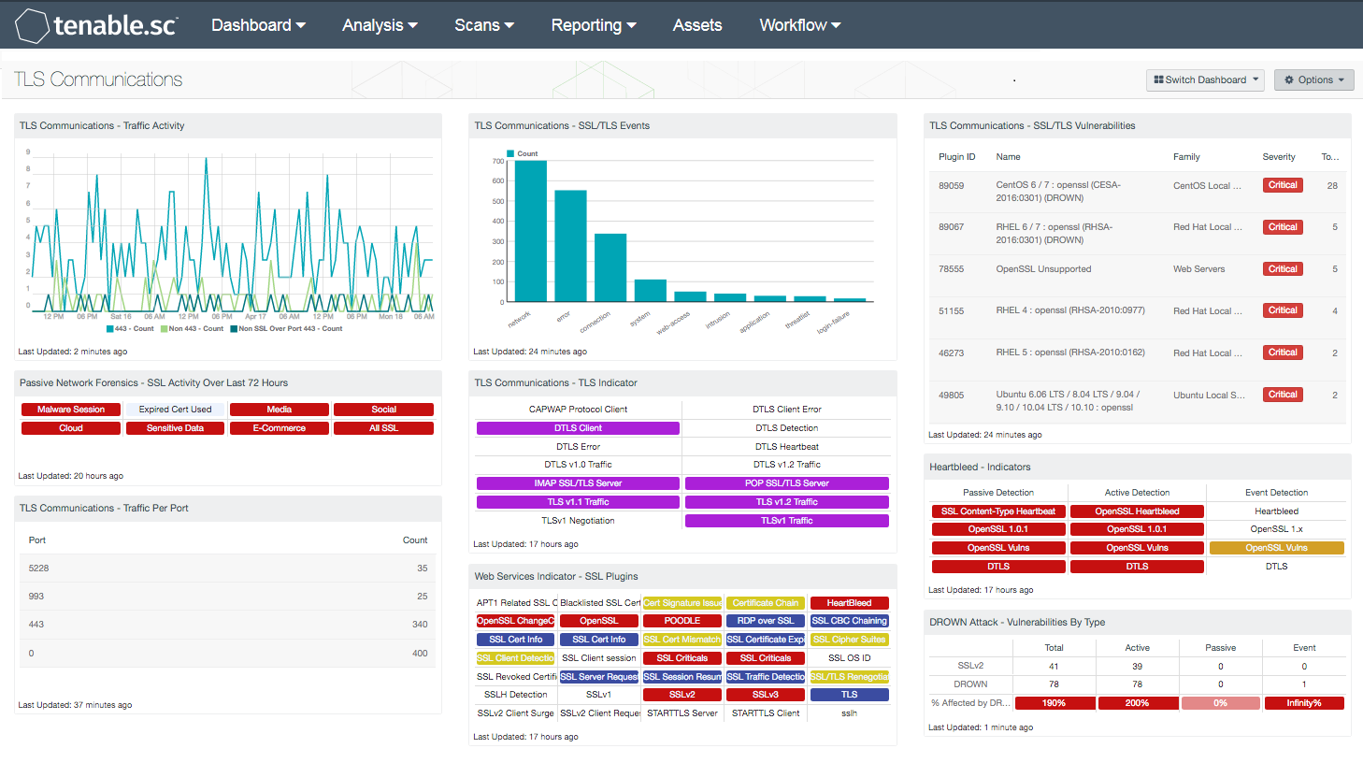Click the Infinity% event cell

coord(1304,703)
